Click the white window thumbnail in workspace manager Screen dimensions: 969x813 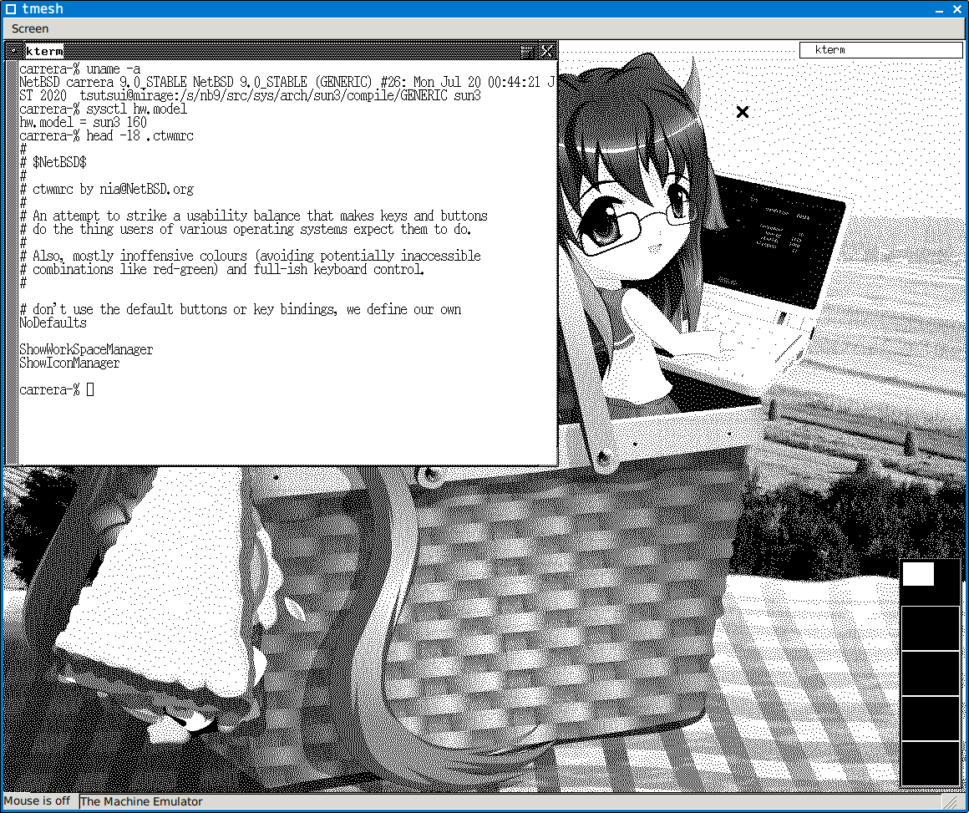918,574
